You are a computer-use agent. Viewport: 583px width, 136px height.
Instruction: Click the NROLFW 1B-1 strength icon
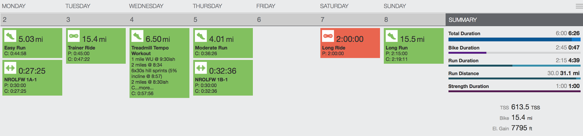tap(201, 68)
